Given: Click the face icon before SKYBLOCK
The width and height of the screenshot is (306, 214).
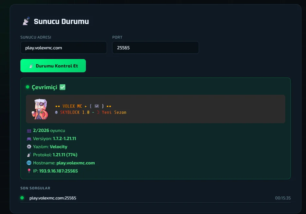Looking at the screenshot, I should click(x=56, y=112).
